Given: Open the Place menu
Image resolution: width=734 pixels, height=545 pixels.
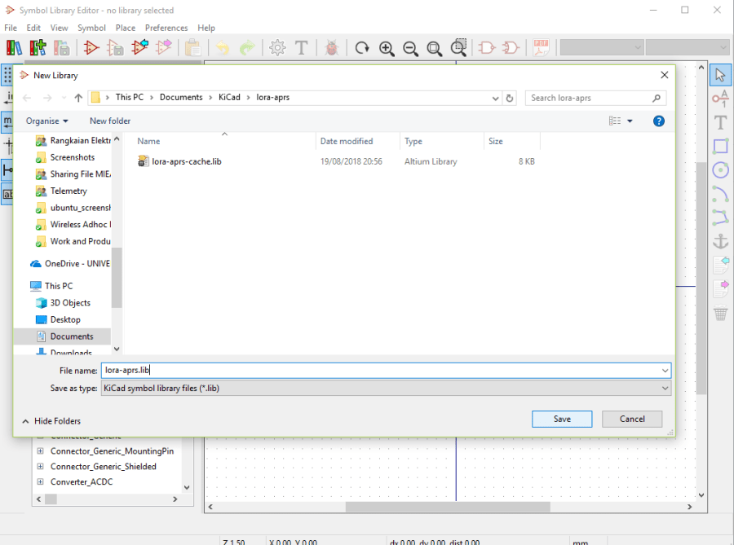Looking at the screenshot, I should coord(126,28).
